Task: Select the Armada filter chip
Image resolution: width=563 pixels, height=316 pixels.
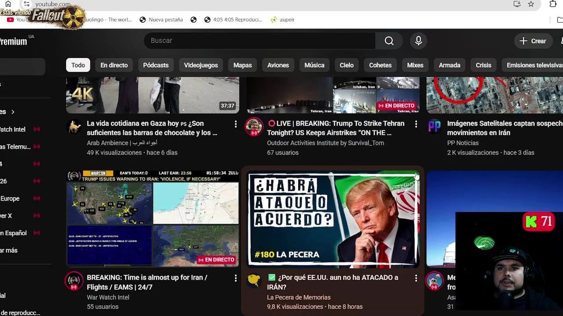Action: click(x=449, y=65)
